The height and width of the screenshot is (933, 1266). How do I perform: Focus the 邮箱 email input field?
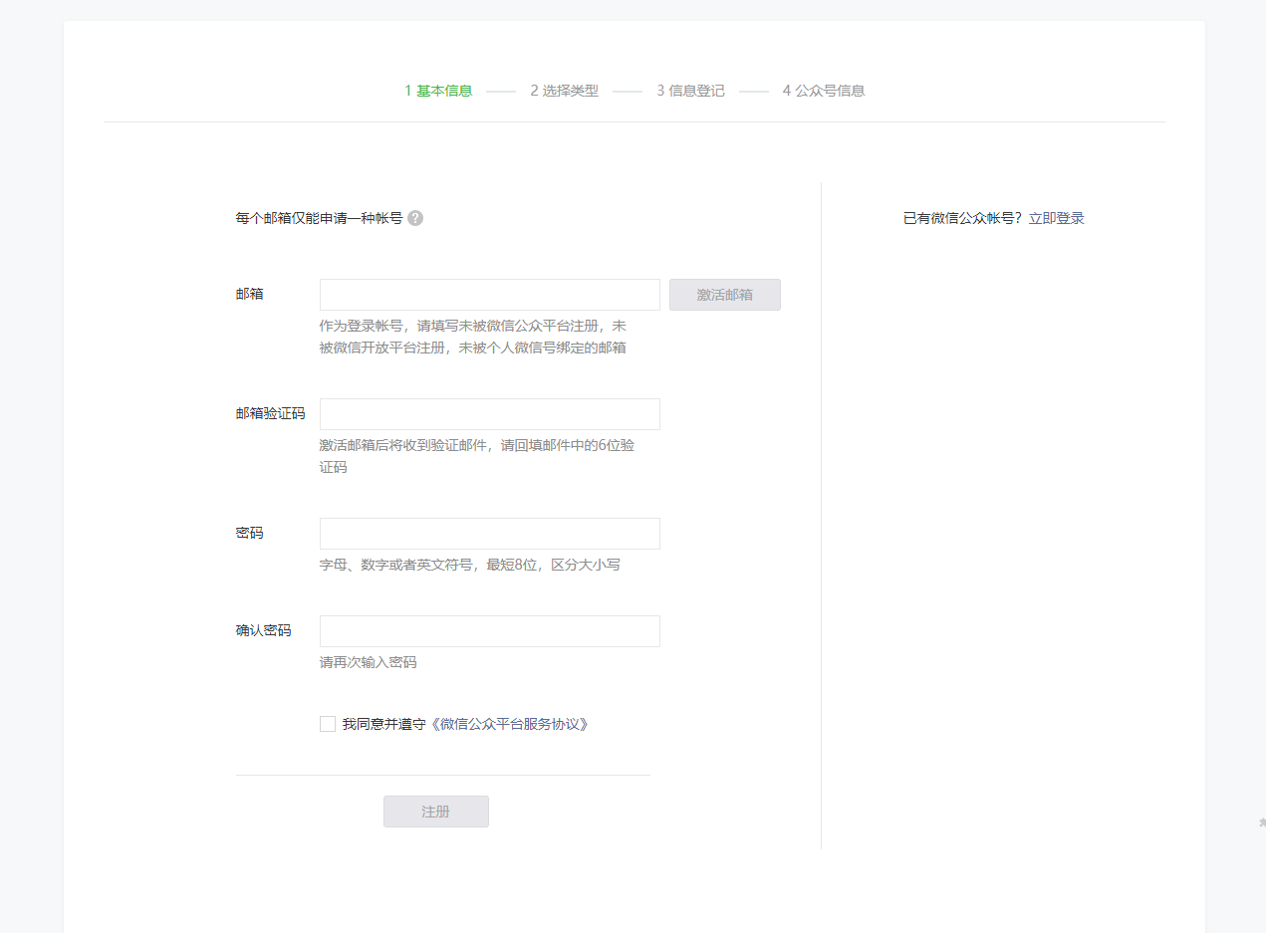[489, 295]
